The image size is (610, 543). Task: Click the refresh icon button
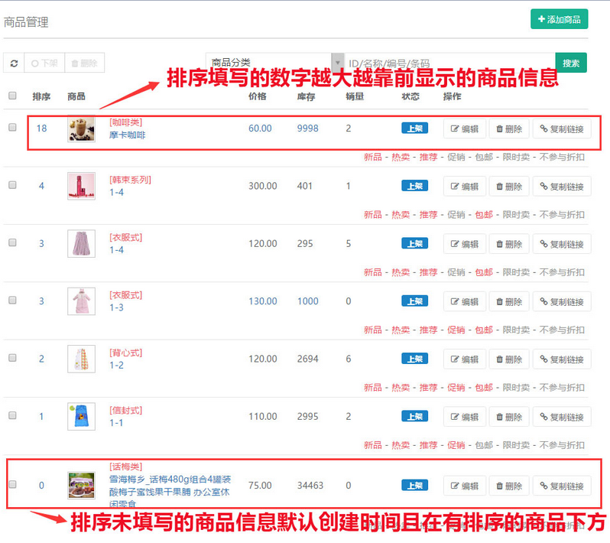(14, 63)
